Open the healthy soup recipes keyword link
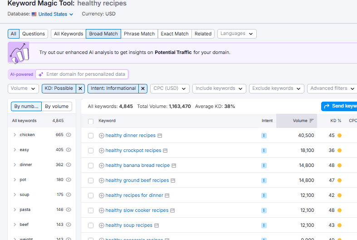This screenshot has width=357, height=240. (129, 225)
